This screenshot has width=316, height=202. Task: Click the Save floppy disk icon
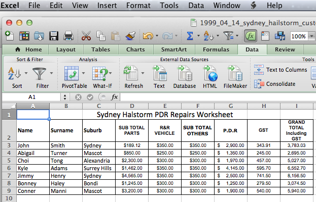coord(53,36)
